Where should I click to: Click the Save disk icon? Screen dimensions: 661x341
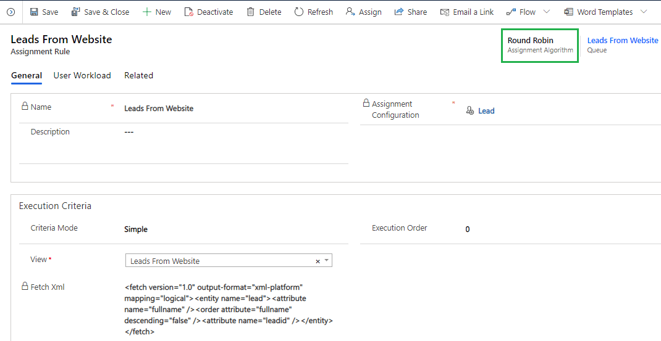pos(34,12)
